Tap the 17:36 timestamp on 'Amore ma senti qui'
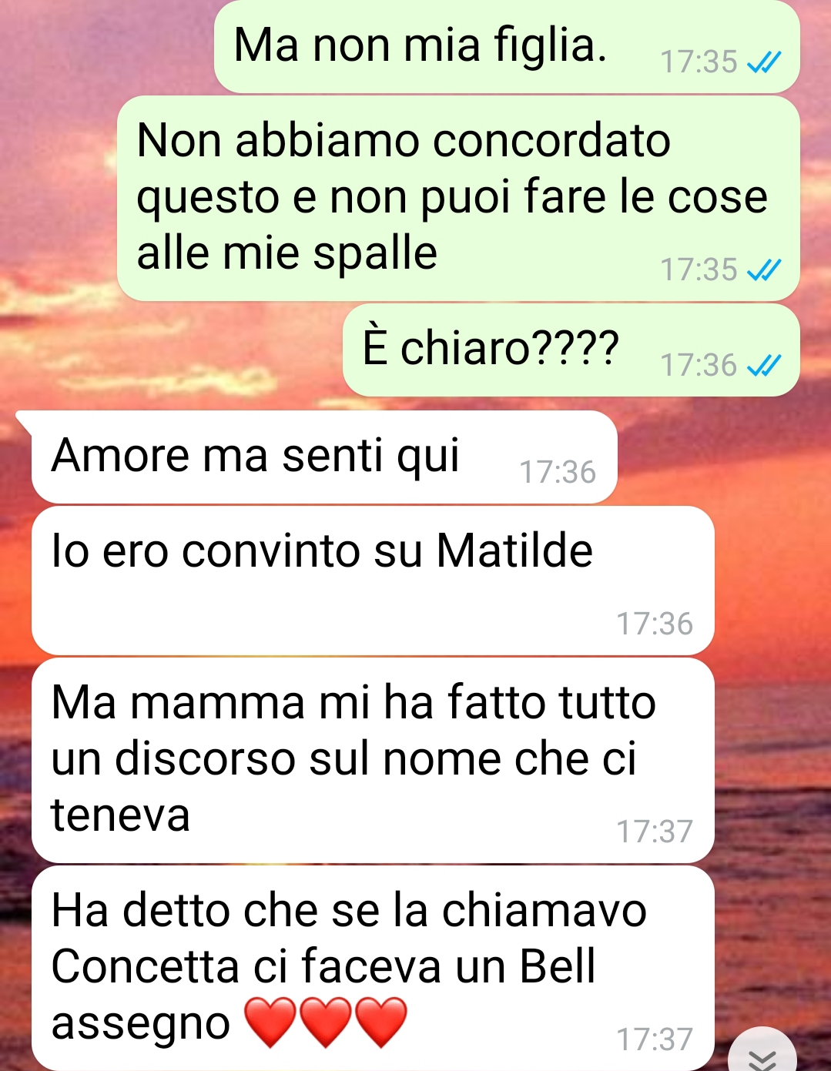 tap(558, 472)
